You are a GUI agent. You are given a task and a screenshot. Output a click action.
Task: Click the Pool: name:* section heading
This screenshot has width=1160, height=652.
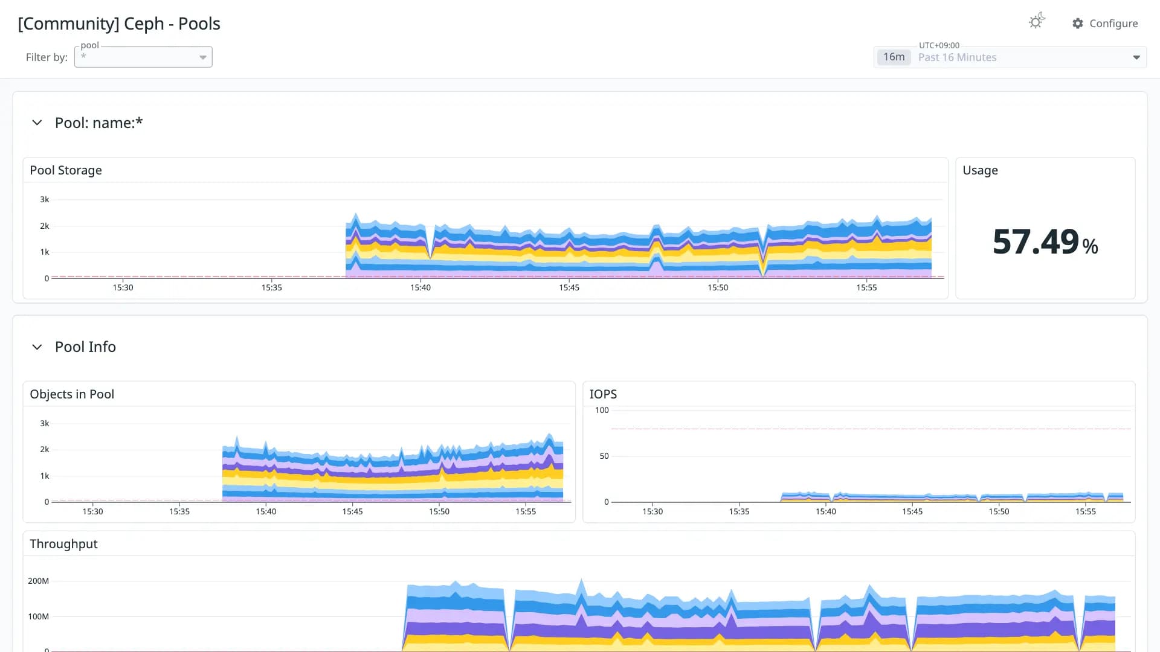pos(99,123)
